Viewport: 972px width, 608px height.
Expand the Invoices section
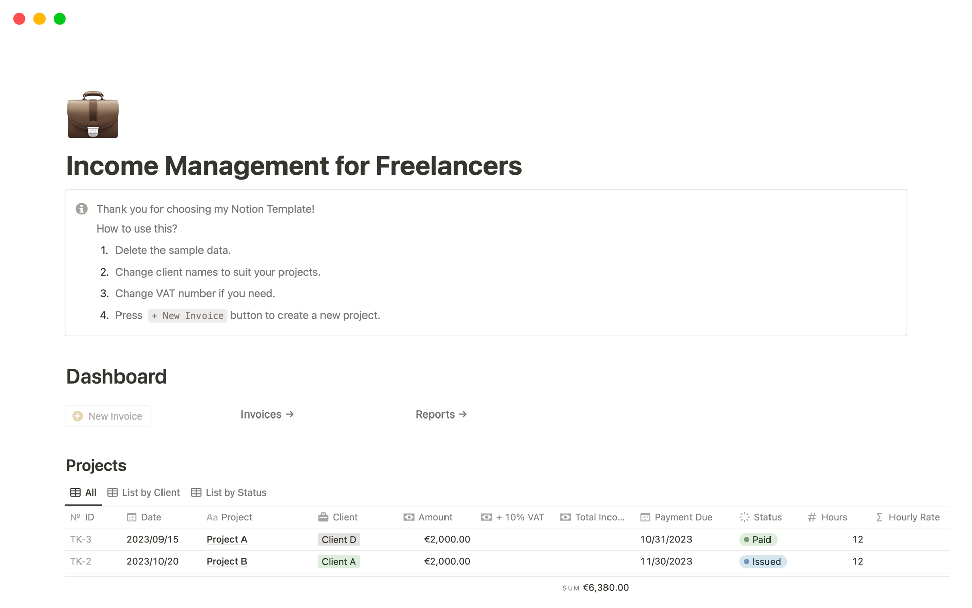(267, 414)
